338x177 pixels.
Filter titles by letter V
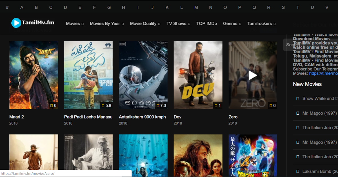point(327,7)
